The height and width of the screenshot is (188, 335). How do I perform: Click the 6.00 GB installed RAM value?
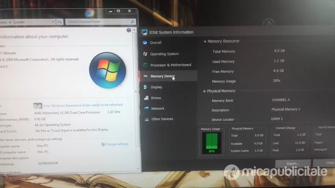coord(39,119)
